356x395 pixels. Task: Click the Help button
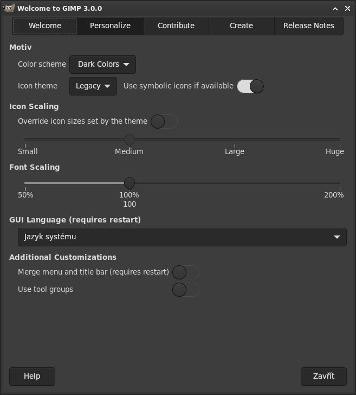coord(32,377)
